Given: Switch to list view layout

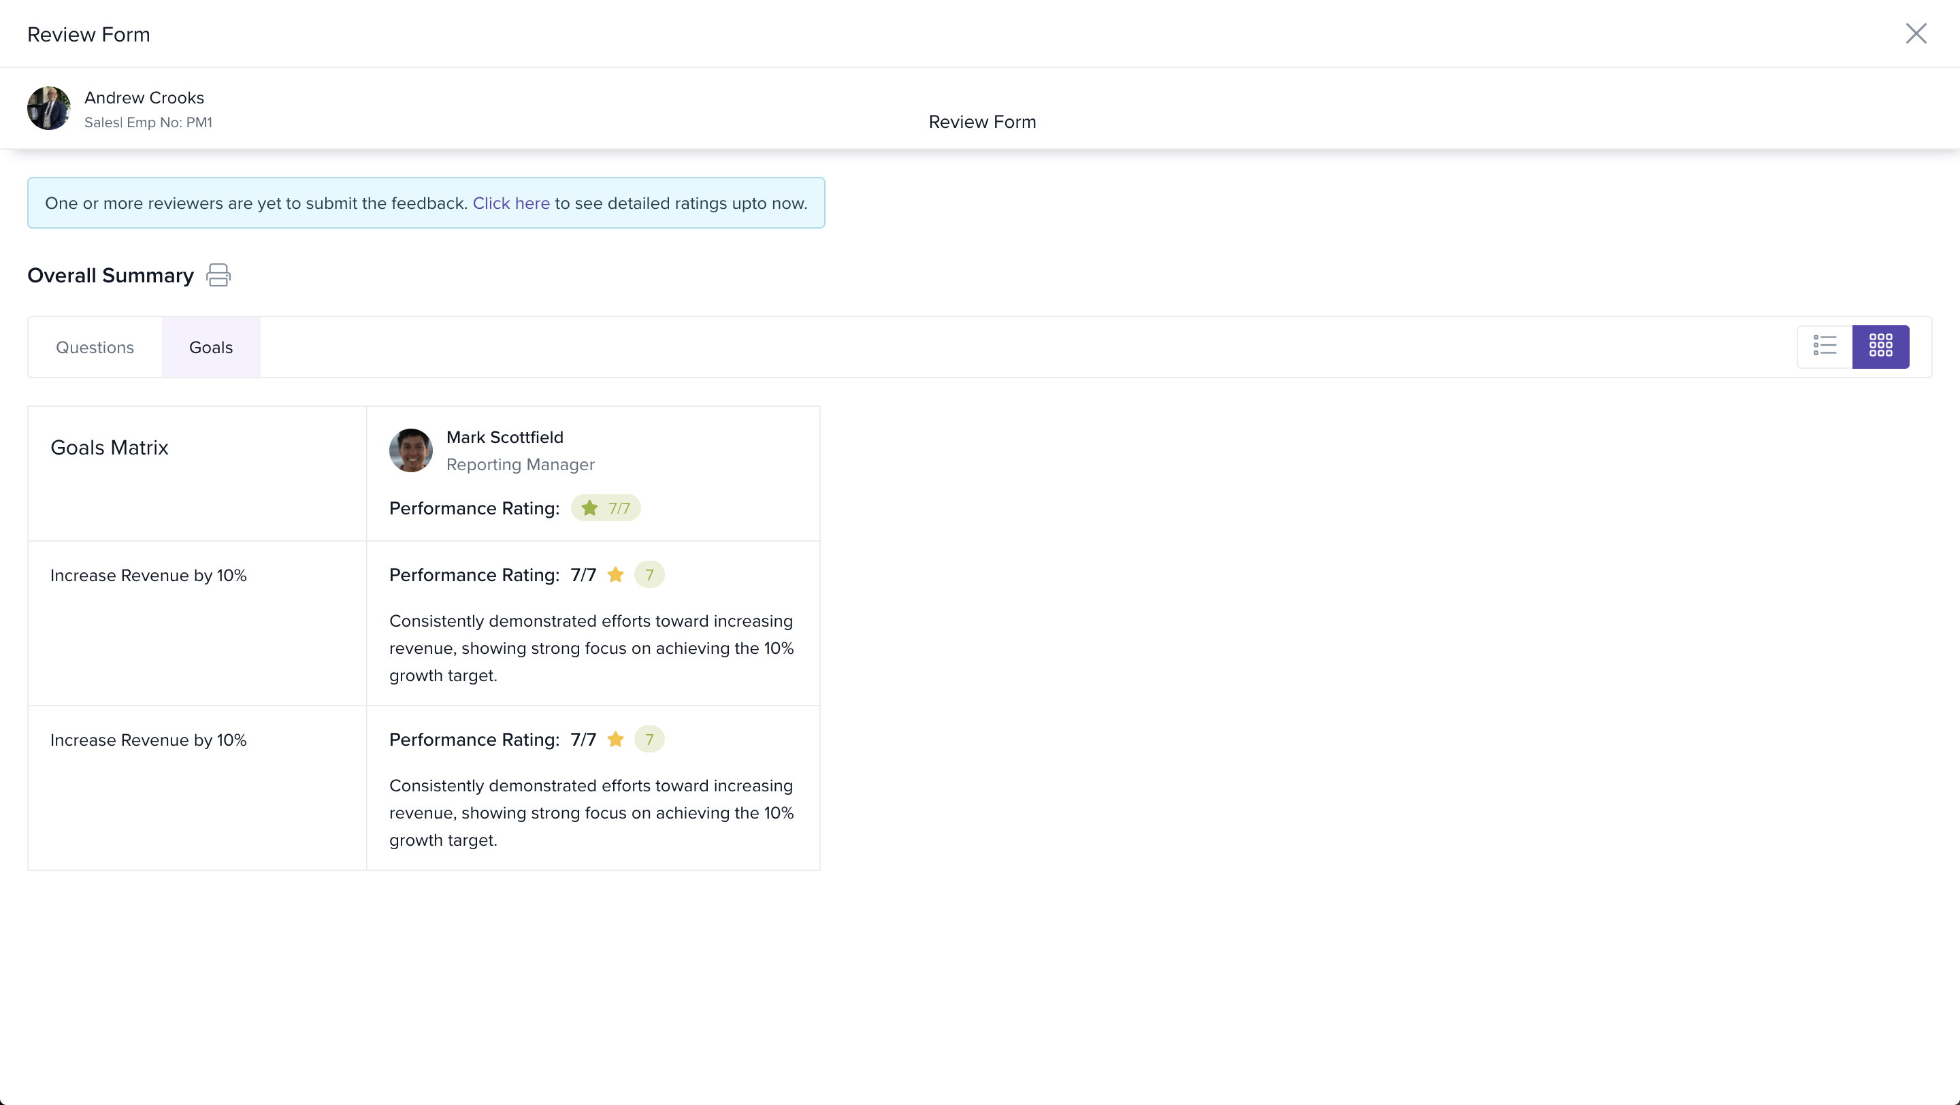Looking at the screenshot, I should pyautogui.click(x=1825, y=347).
